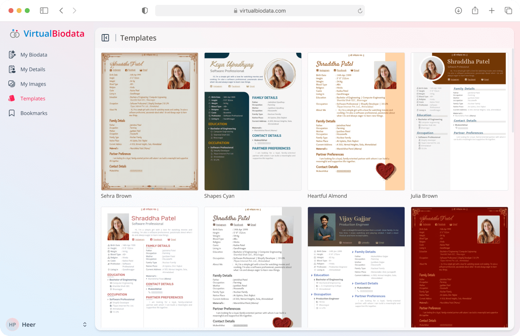Screen dimensions: 520x336
Task: Click the page reload button in address bar
Action: coord(360,10)
